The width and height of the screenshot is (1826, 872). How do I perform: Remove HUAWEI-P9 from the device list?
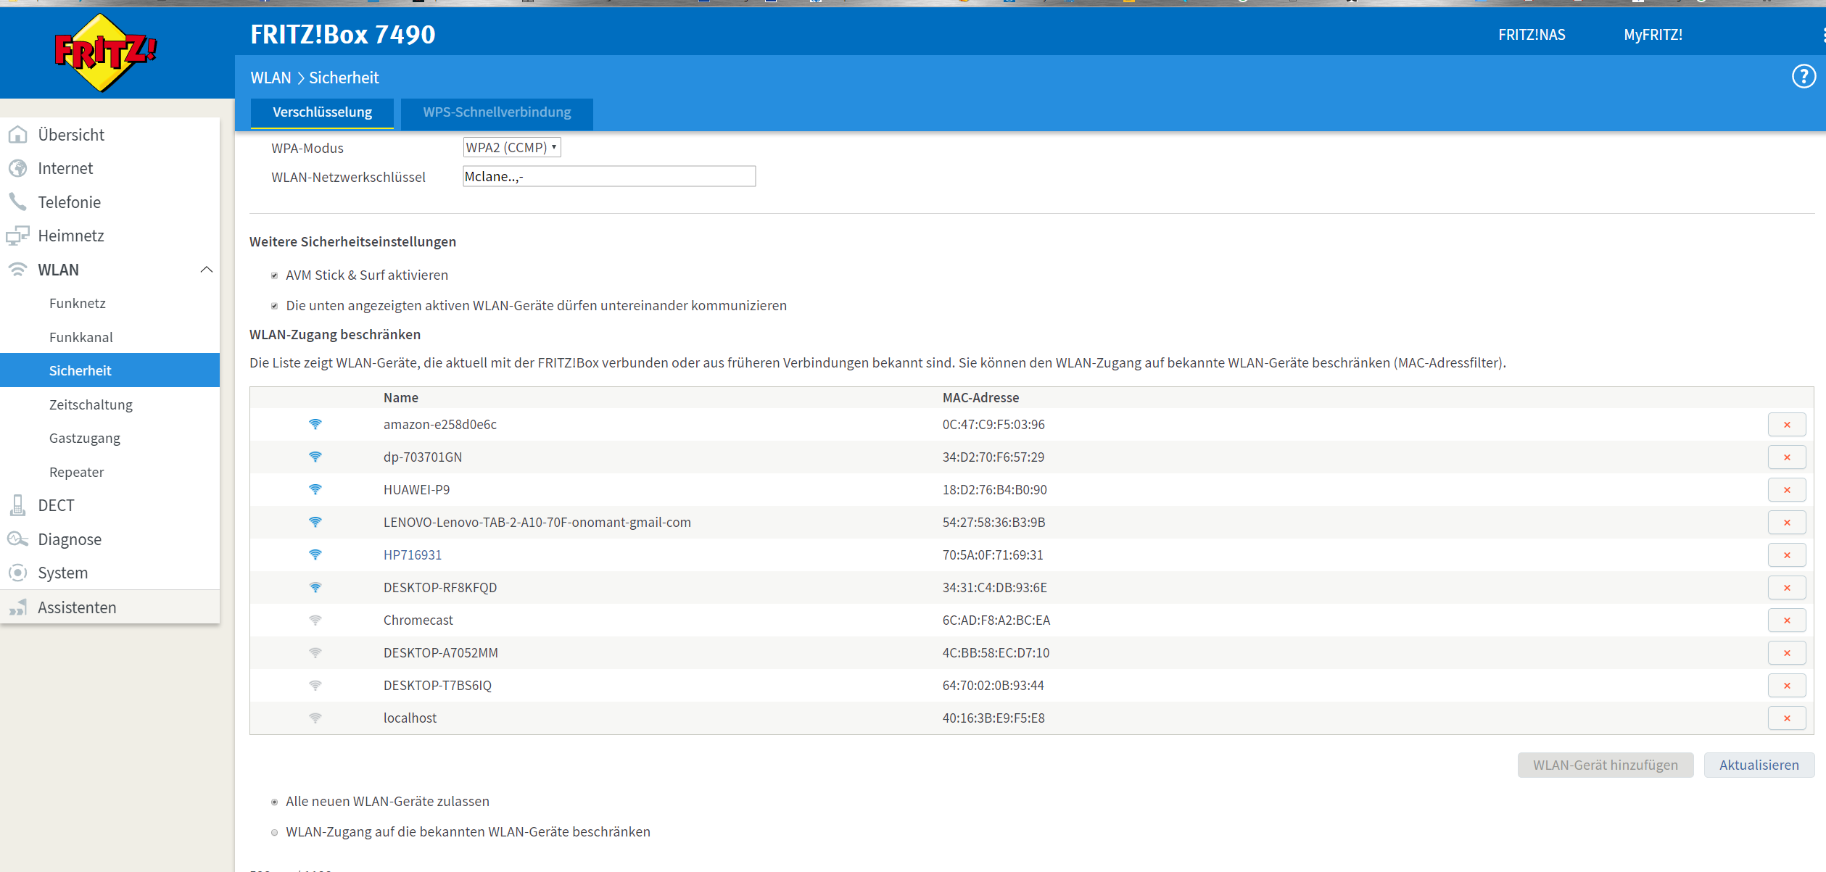pos(1787,490)
